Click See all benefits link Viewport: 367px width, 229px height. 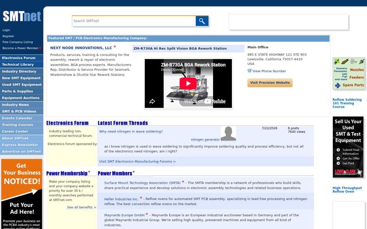pyautogui.click(x=82, y=207)
